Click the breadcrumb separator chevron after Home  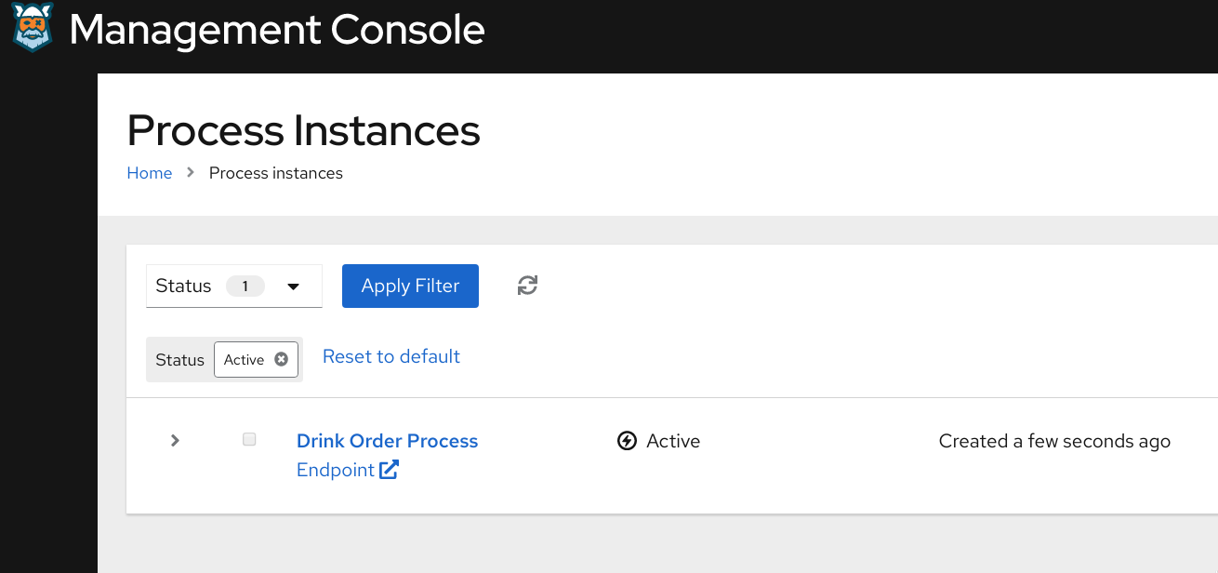190,173
